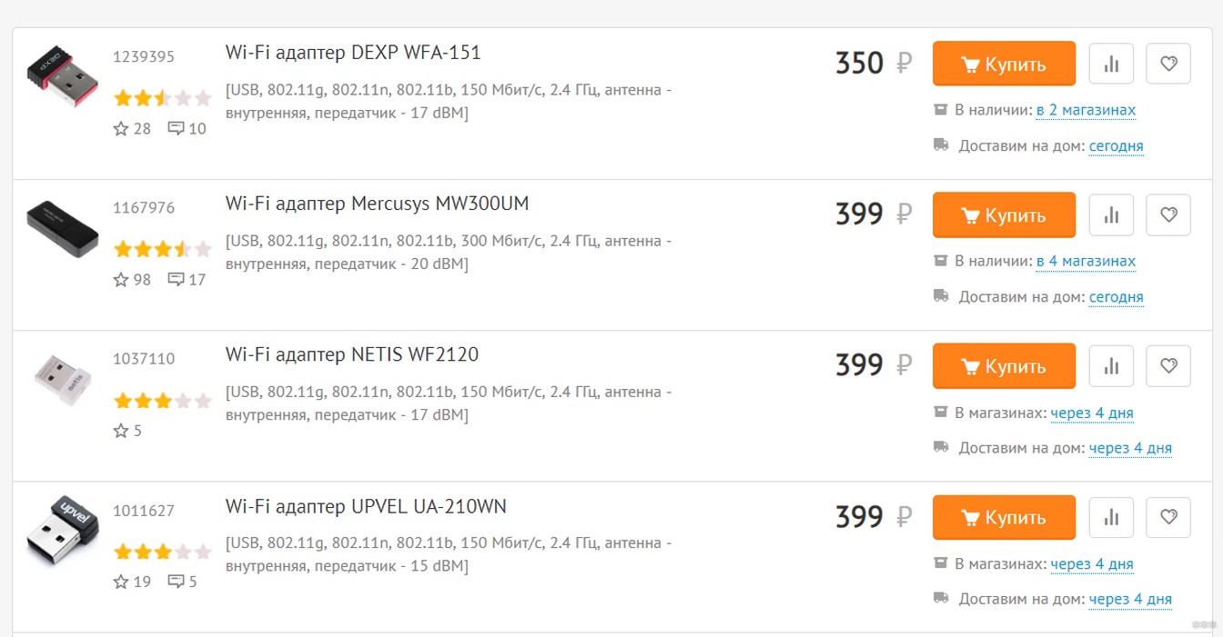The image size is (1223, 637).
Task: Open Mercusys MW300UM reviews comment icon
Action: tap(177, 279)
